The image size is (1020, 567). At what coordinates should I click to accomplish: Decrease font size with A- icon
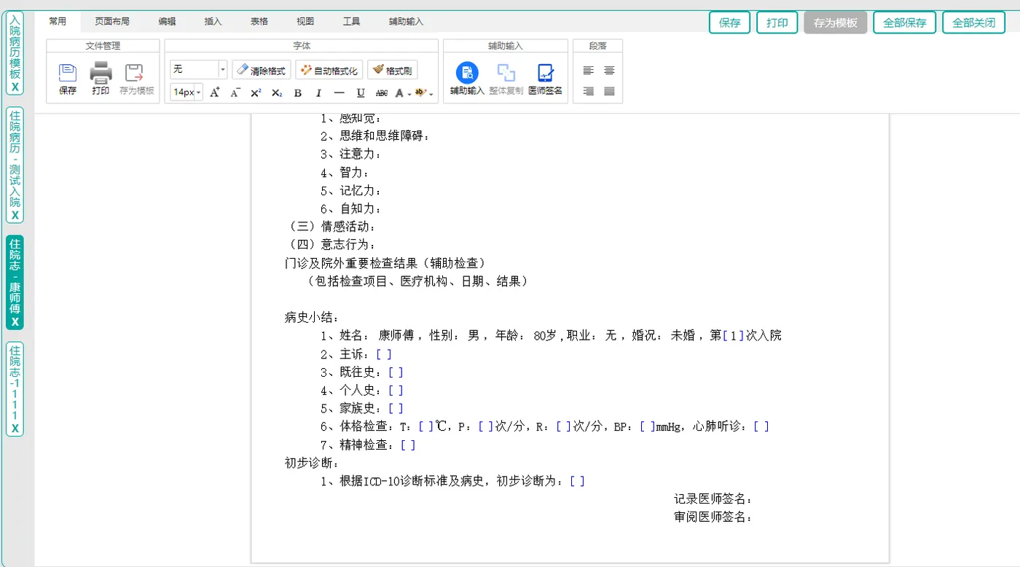click(235, 93)
